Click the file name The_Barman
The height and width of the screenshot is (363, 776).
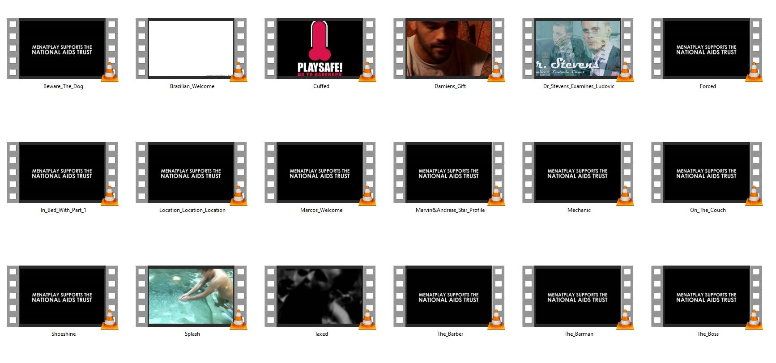pyautogui.click(x=579, y=334)
